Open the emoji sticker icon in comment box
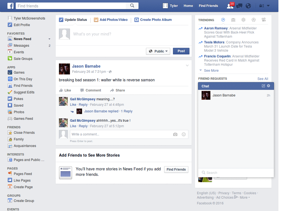 (184, 134)
